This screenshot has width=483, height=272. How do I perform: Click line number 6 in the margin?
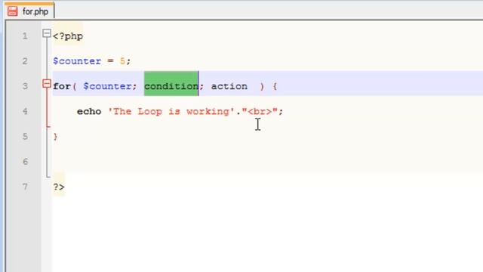click(25, 162)
